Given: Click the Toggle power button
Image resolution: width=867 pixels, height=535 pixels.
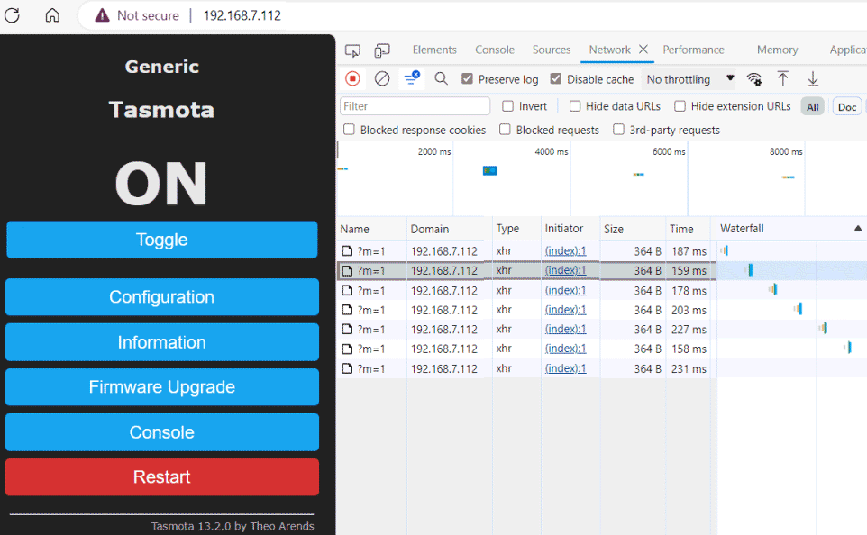Looking at the screenshot, I should (162, 240).
